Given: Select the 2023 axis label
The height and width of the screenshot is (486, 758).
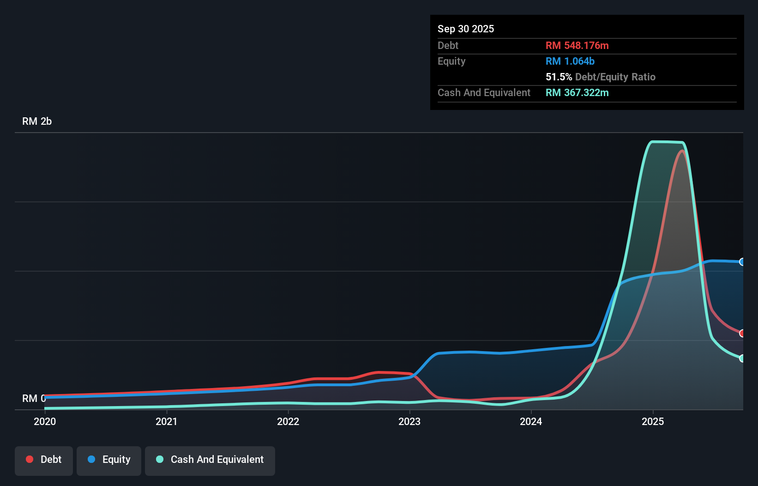Looking at the screenshot, I should tap(410, 421).
